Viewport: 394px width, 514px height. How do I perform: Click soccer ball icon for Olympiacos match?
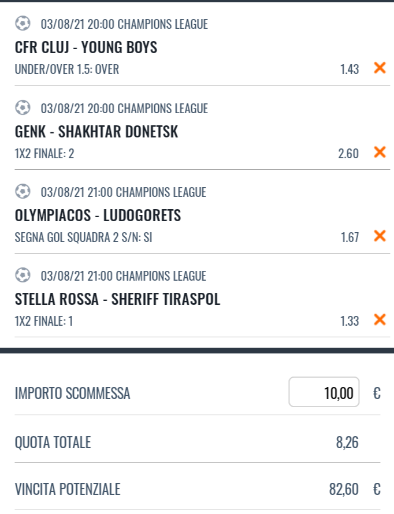(23, 191)
